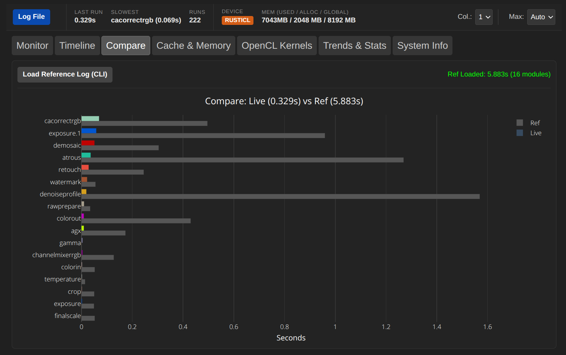Click the red demosaic live bar

88,143
